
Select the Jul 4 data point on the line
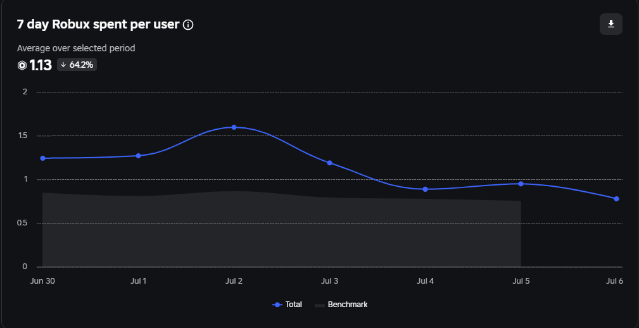pyautogui.click(x=425, y=189)
